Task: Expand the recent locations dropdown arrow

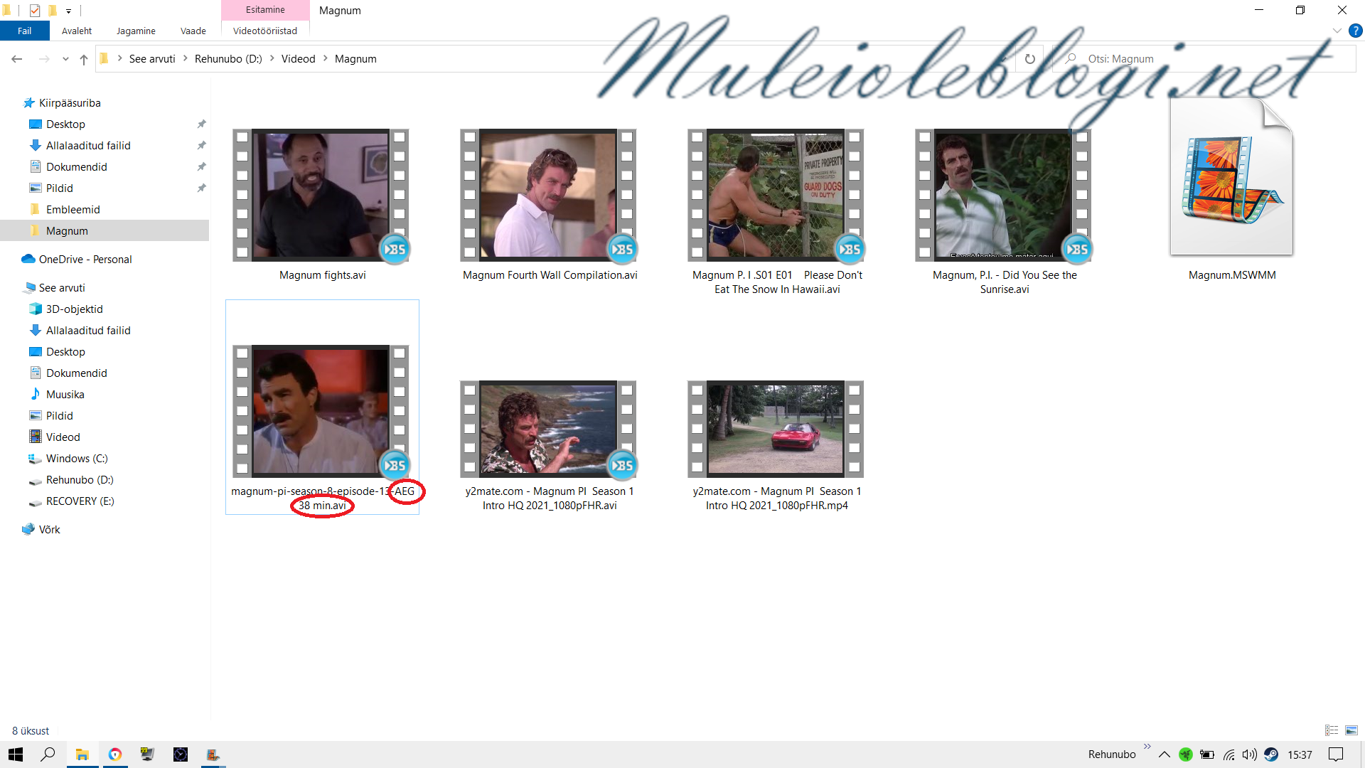Action: click(x=65, y=59)
